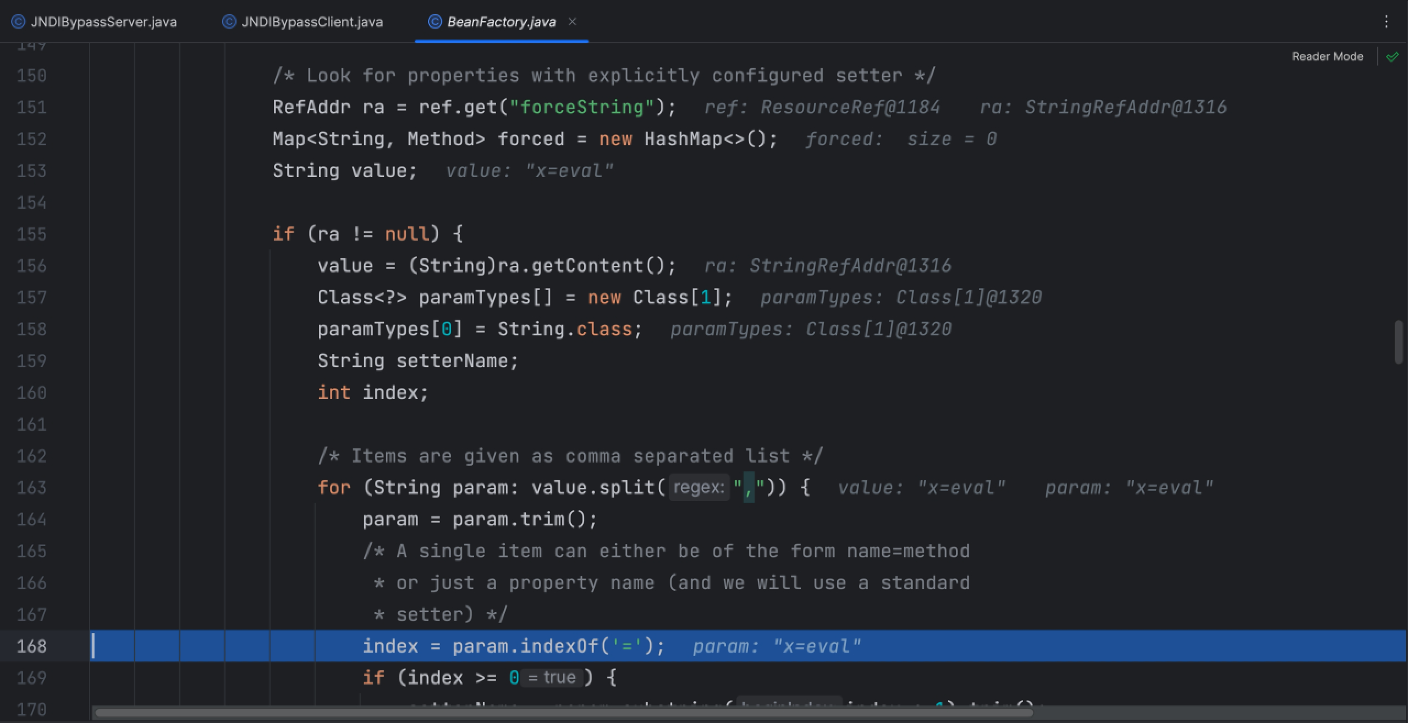Click the ra.getContent() call
The image size is (1408, 723).
pos(581,266)
